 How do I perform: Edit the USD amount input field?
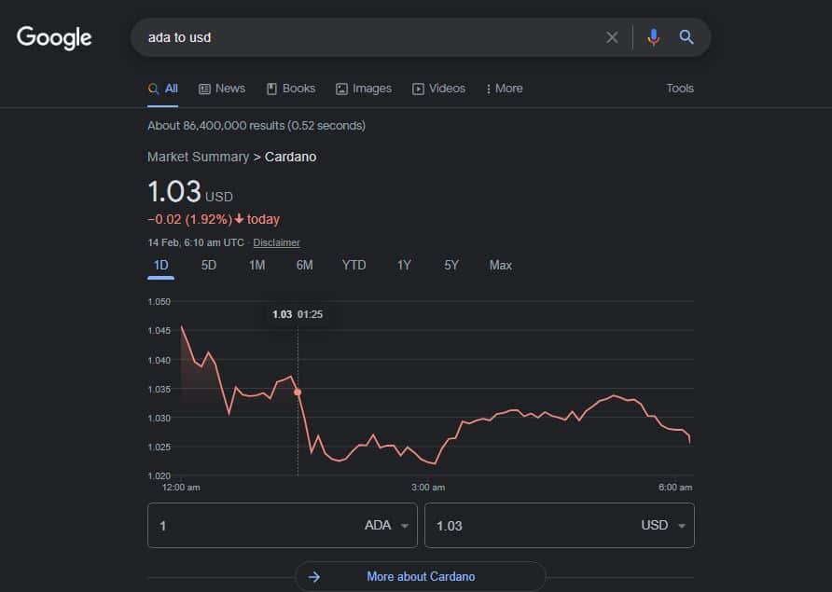click(x=531, y=526)
